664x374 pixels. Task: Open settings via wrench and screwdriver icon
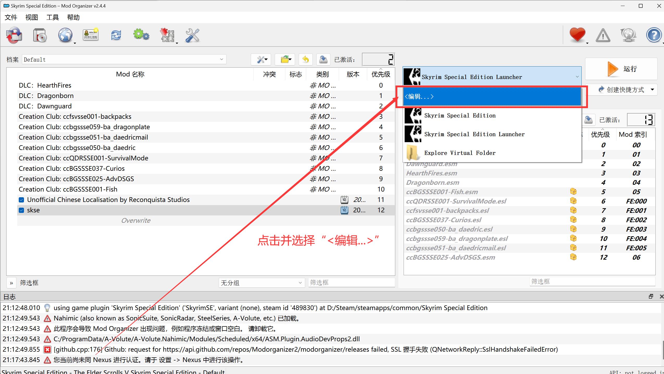192,35
